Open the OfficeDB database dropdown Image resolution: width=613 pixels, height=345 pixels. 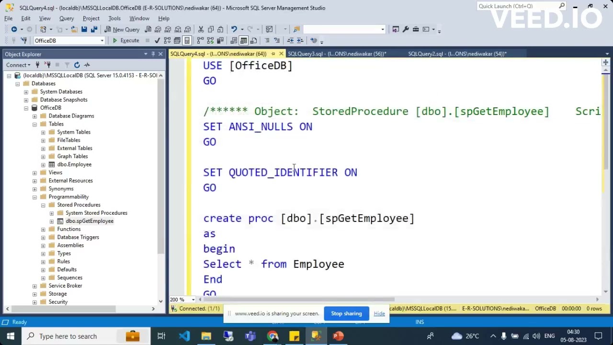102,40
